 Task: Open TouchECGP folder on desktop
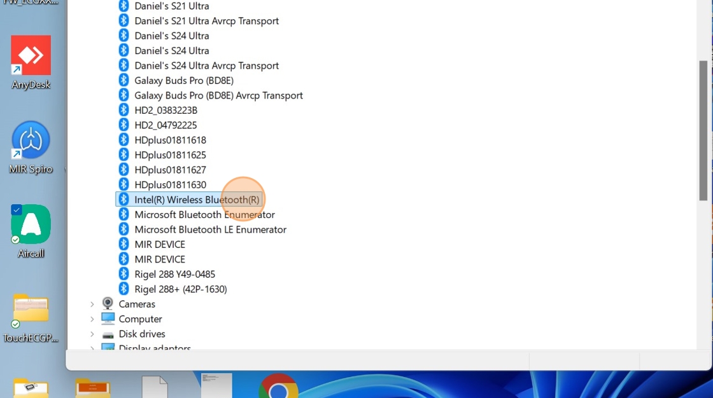[x=31, y=318]
